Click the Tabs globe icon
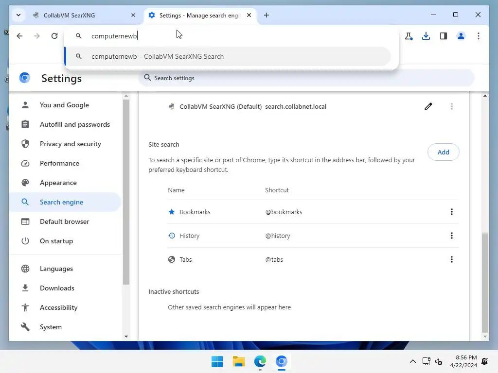Image resolution: width=498 pixels, height=373 pixels. tap(172, 259)
